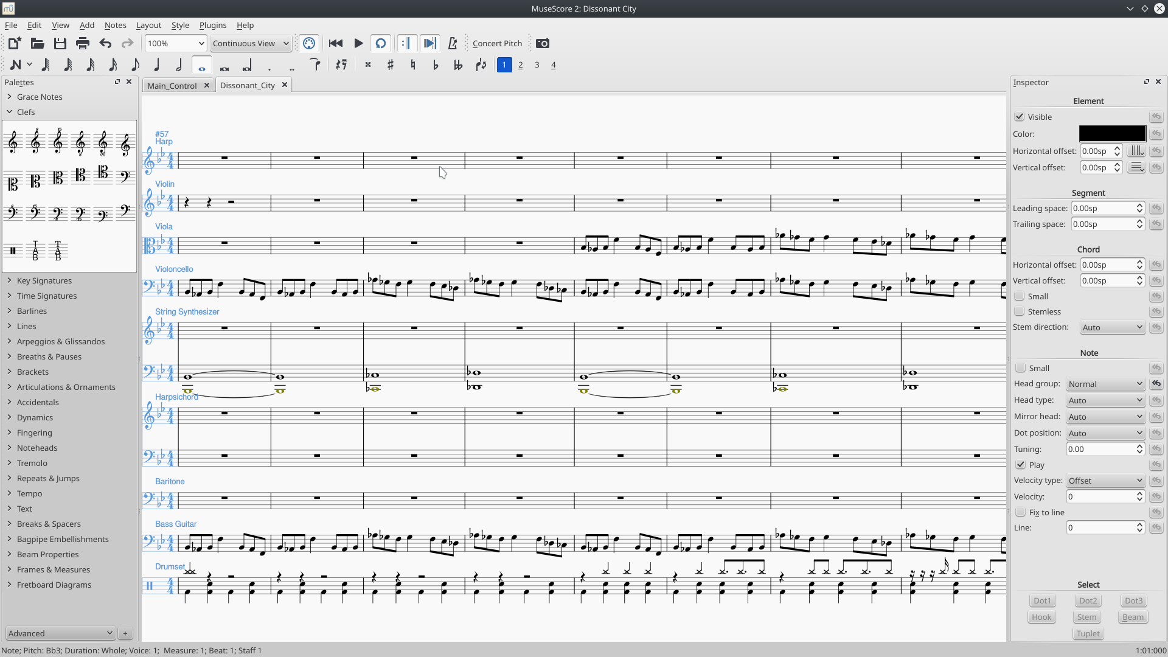This screenshot has height=657, width=1168.
Task: Toggle the Play checkbox
Action: pos(1021,465)
